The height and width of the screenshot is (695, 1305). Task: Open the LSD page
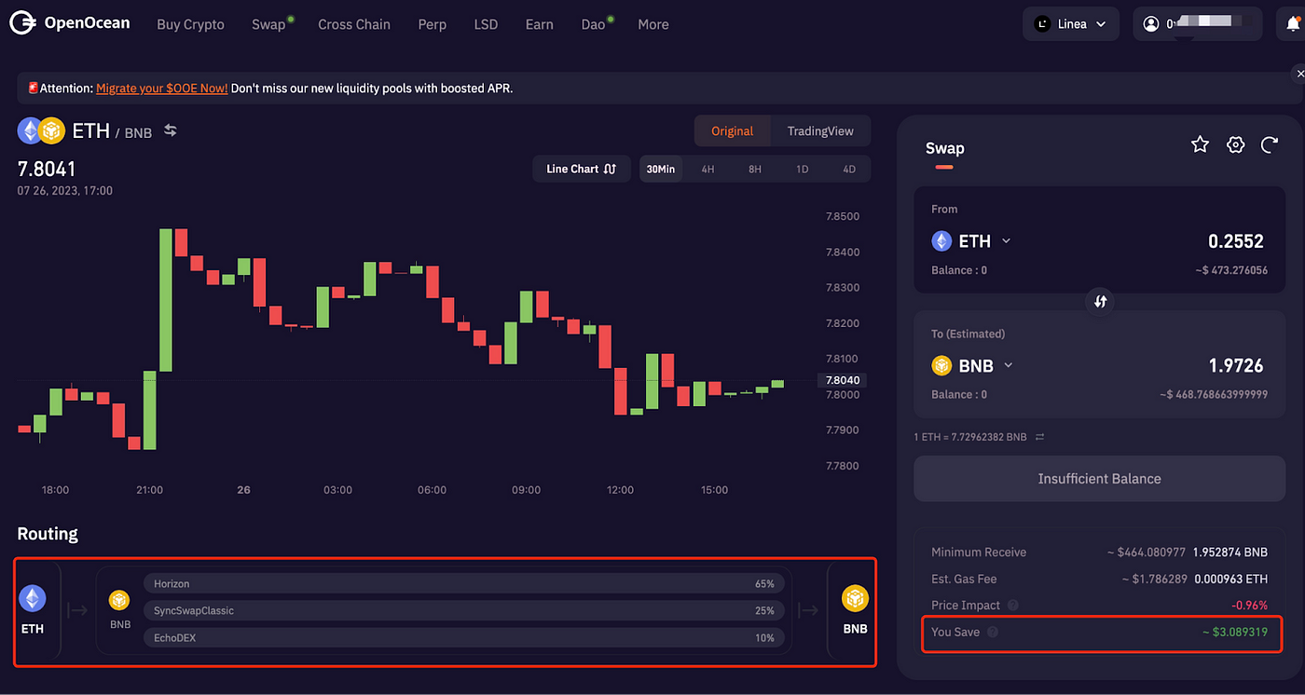point(486,24)
